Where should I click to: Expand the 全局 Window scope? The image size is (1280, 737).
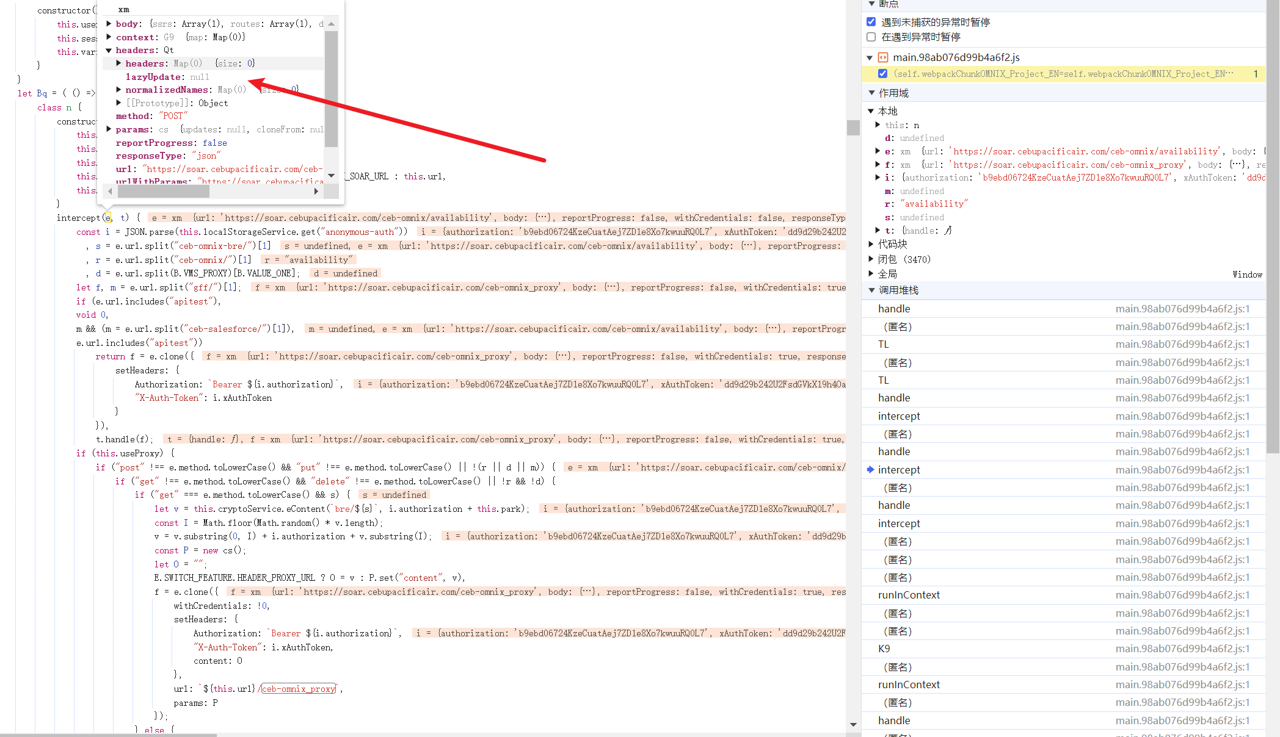pyautogui.click(x=871, y=274)
